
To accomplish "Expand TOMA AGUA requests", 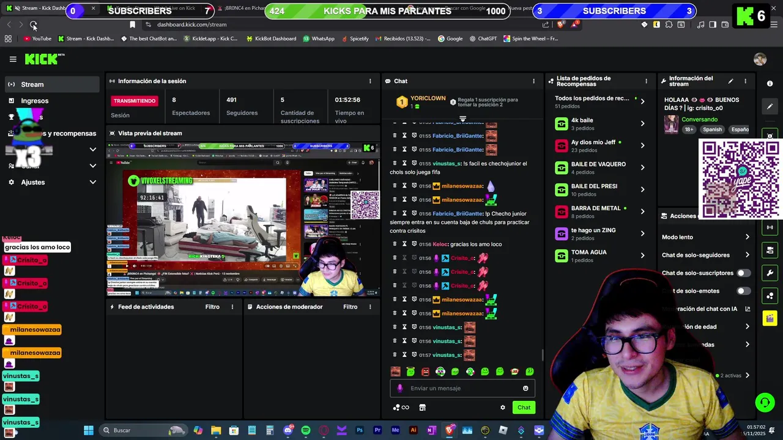I will [642, 255].
